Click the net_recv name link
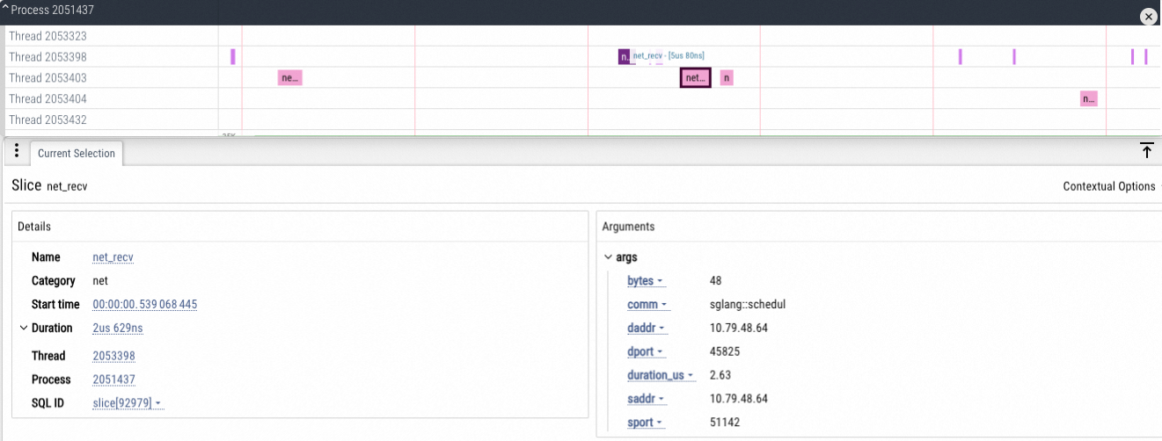 [x=113, y=257]
